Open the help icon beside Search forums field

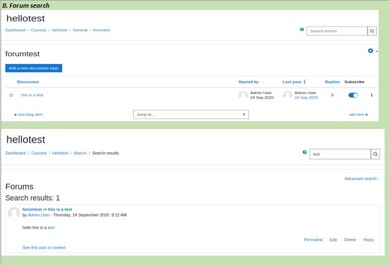[x=302, y=29]
